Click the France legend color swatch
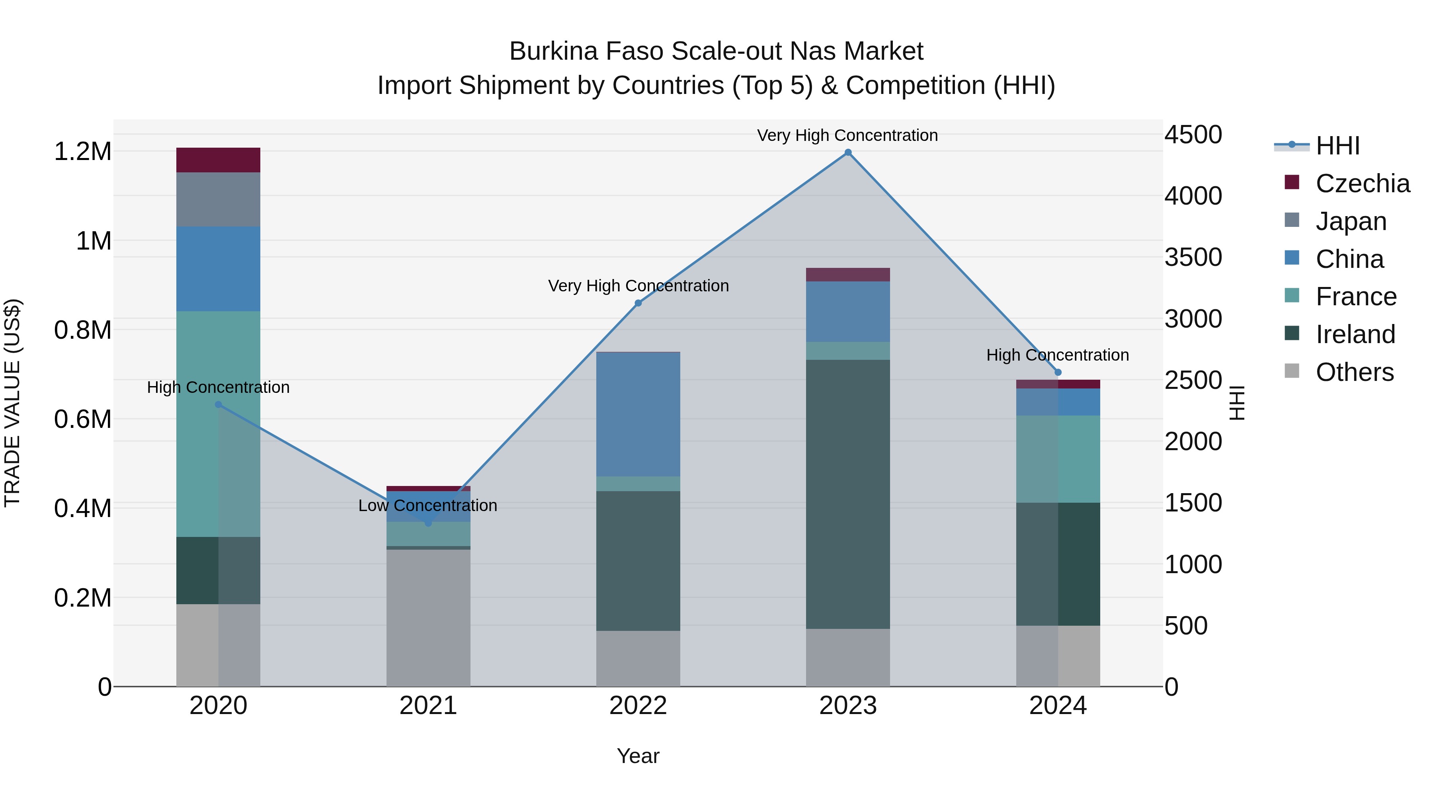This screenshot has height=806, width=1433. 1292,295
